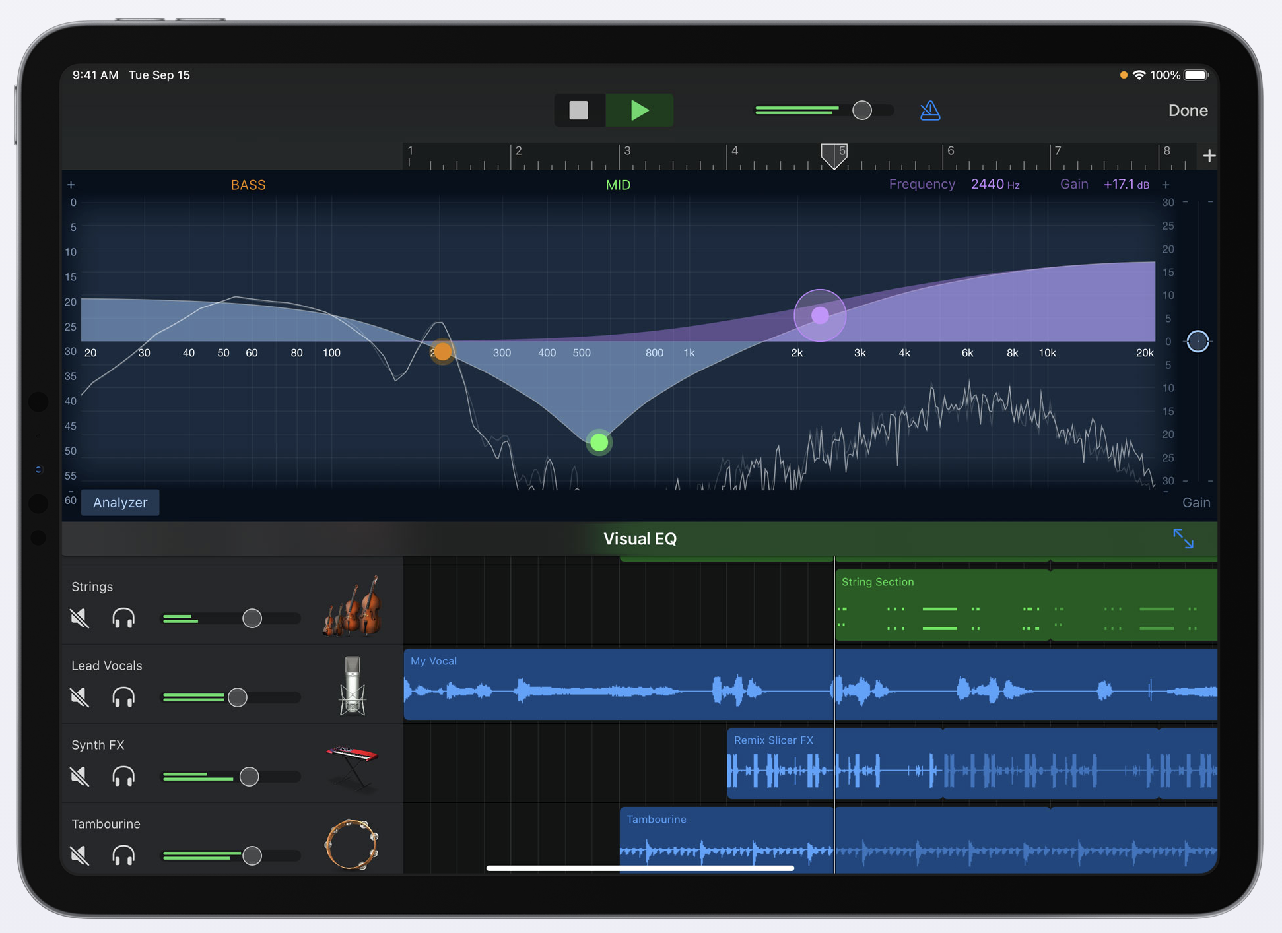Select the green MID band EQ point

pyautogui.click(x=599, y=442)
